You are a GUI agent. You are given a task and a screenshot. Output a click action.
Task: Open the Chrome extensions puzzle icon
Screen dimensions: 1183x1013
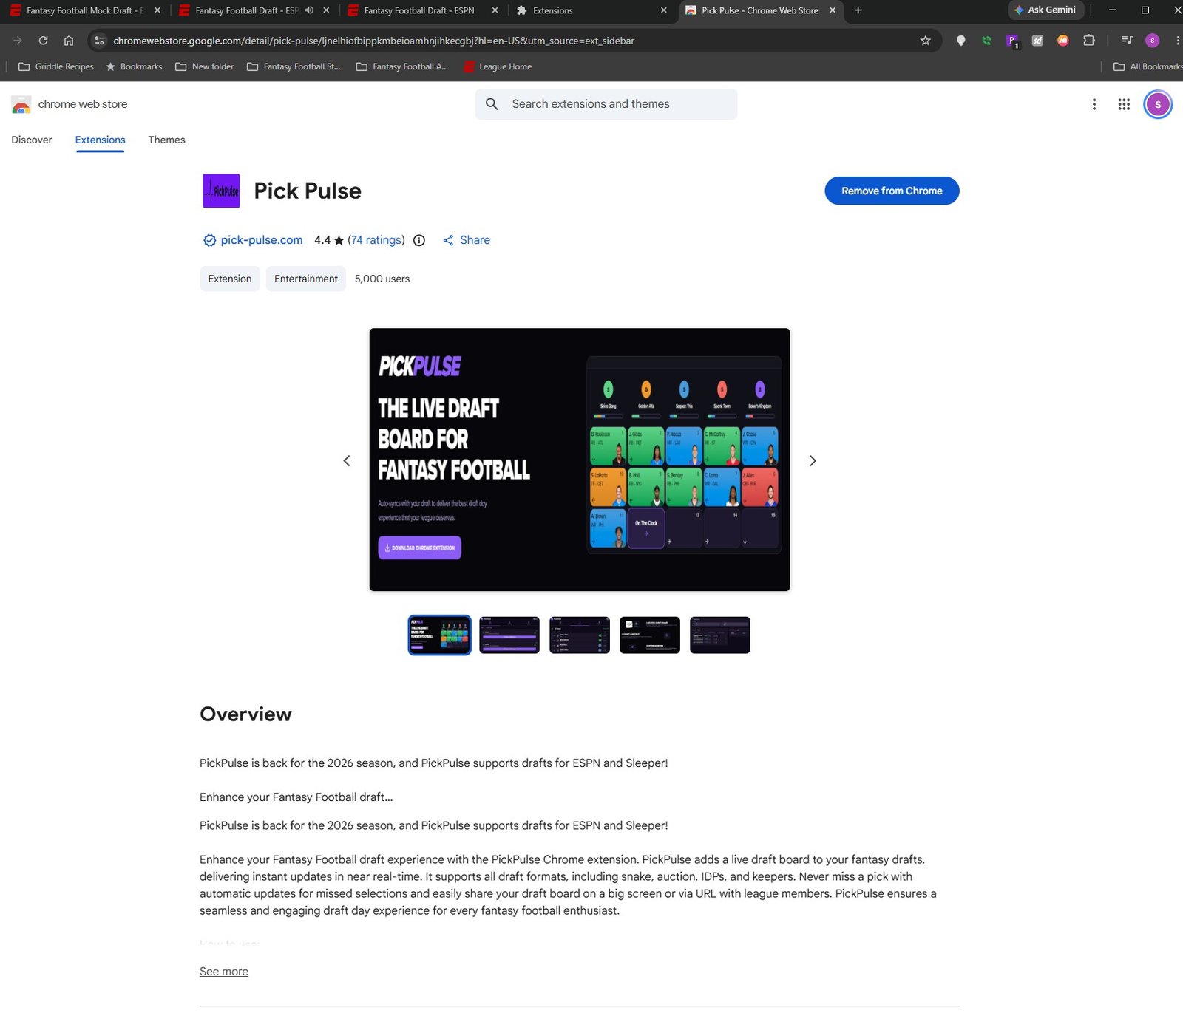pyautogui.click(x=1088, y=41)
